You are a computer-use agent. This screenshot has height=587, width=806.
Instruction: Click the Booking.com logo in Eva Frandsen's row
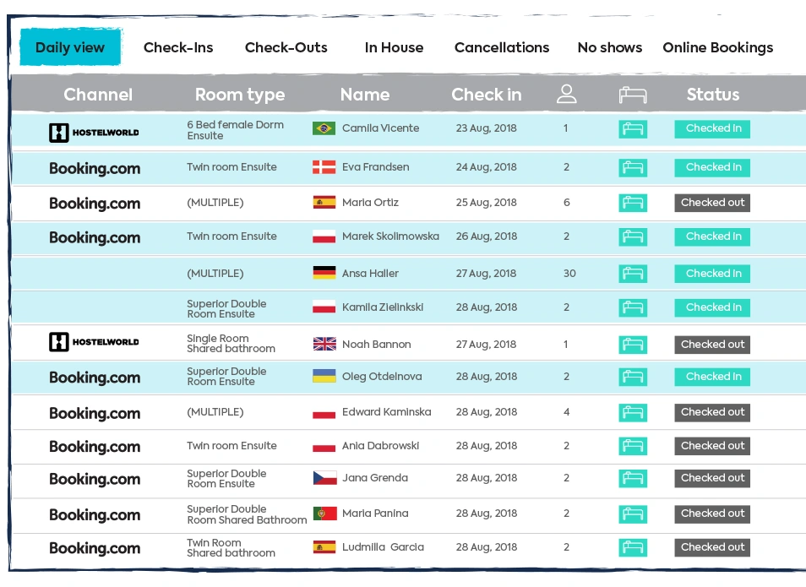(95, 169)
